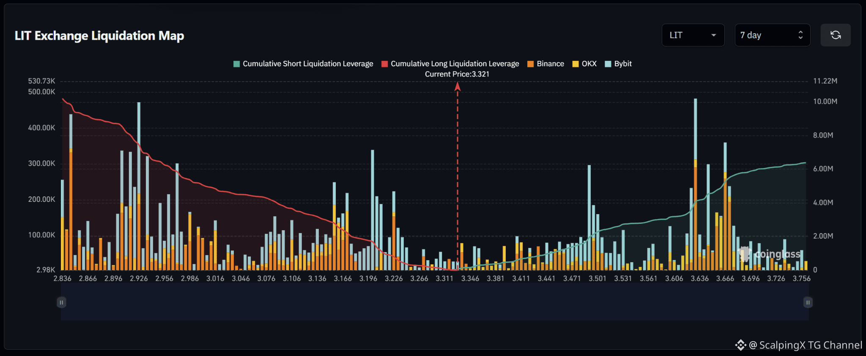Click the '10.00M' right axis label
The image size is (866, 356).
point(825,102)
